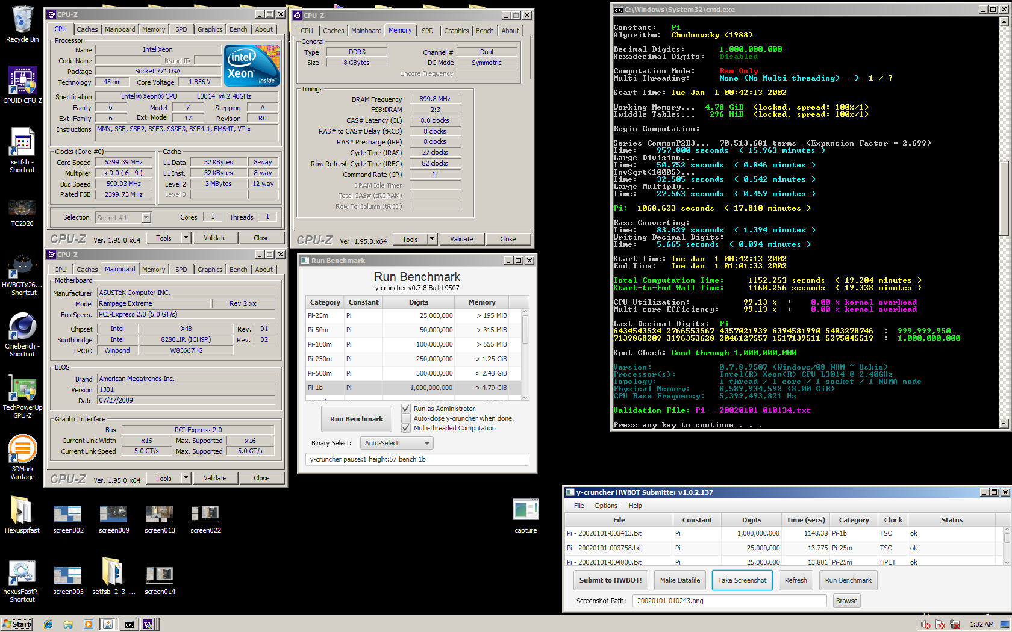Screen dimensions: 1012x632
Task: Open Graphics tab in the Mainboard CPU-Z window
Action: point(210,270)
